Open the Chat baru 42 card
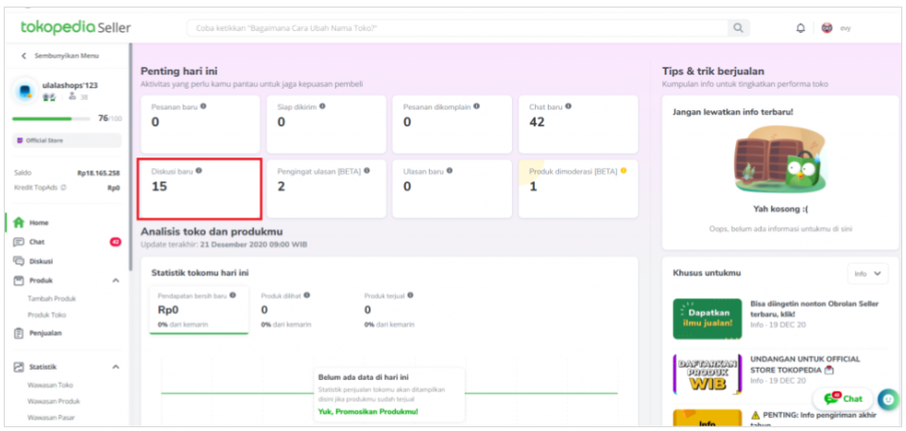This screenshot has width=906, height=431. 578,124
